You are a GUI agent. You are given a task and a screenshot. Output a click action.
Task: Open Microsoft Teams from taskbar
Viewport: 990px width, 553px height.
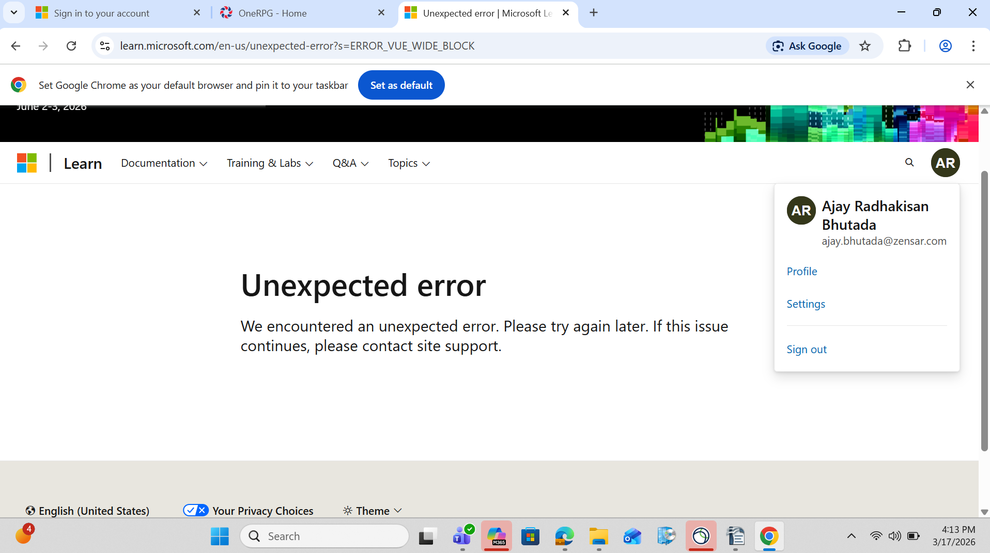point(462,536)
